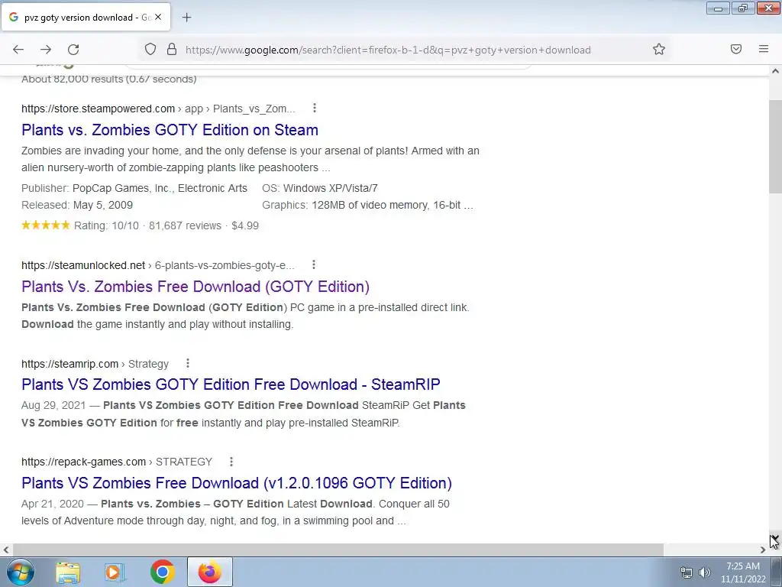Click the Publisher: PopCap Games text

[x=134, y=188]
